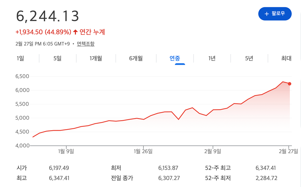The image size is (301, 187).
Task: Click the 52-주 최저 value 2,284.72
Action: pos(266,178)
